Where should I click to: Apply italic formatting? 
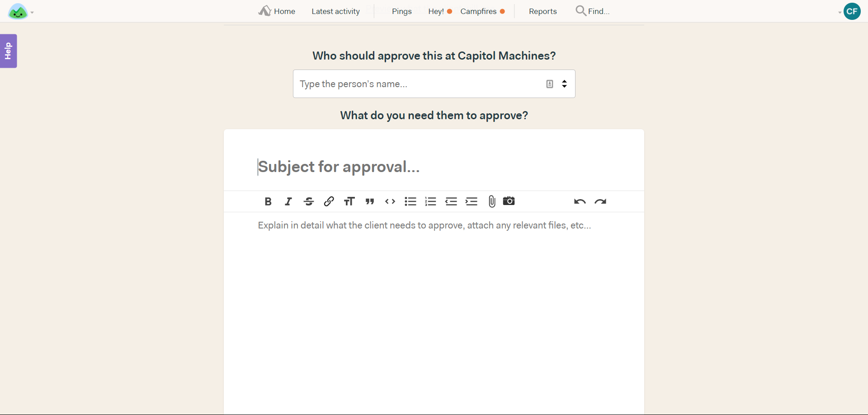click(x=288, y=201)
